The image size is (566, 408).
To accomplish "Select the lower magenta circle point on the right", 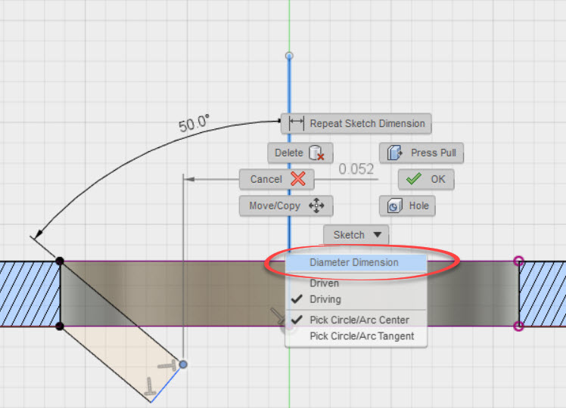I will point(519,326).
